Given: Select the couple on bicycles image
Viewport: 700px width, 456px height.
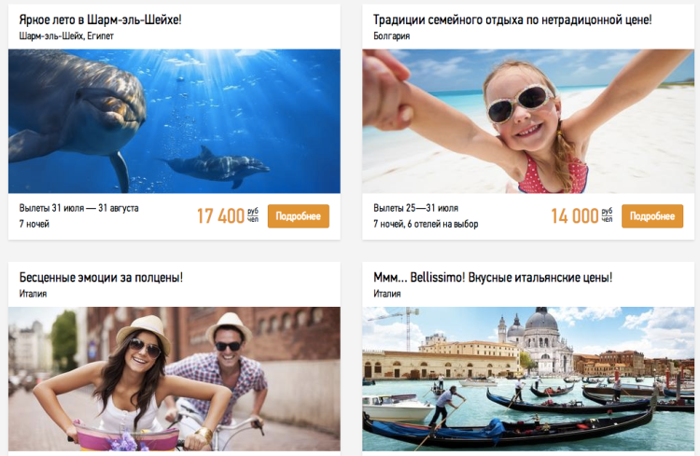Looking at the screenshot, I should 175,379.
